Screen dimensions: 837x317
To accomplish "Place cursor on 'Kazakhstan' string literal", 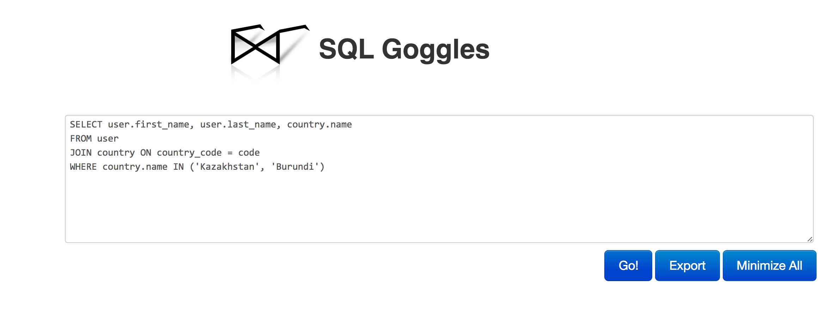I will pos(227,167).
